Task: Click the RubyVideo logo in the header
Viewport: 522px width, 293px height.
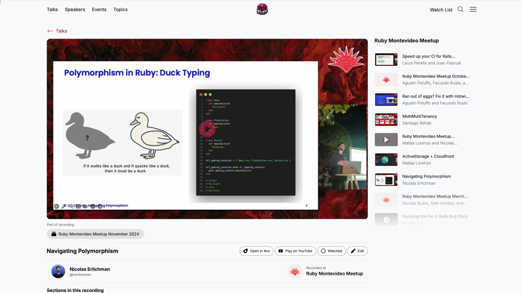Action: tap(262, 9)
